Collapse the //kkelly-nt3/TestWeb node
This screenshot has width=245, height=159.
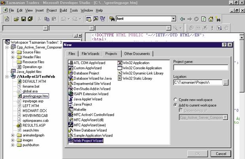coord(7,76)
